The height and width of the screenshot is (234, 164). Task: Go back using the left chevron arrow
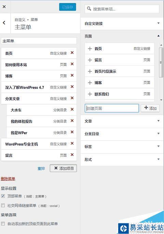(4, 23)
